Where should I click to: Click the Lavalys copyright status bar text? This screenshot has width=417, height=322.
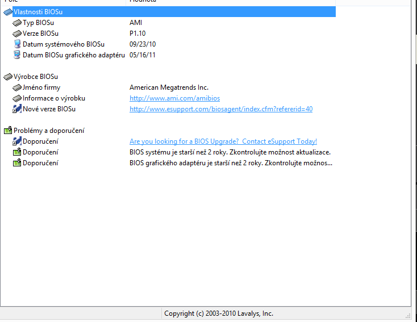pos(218,313)
